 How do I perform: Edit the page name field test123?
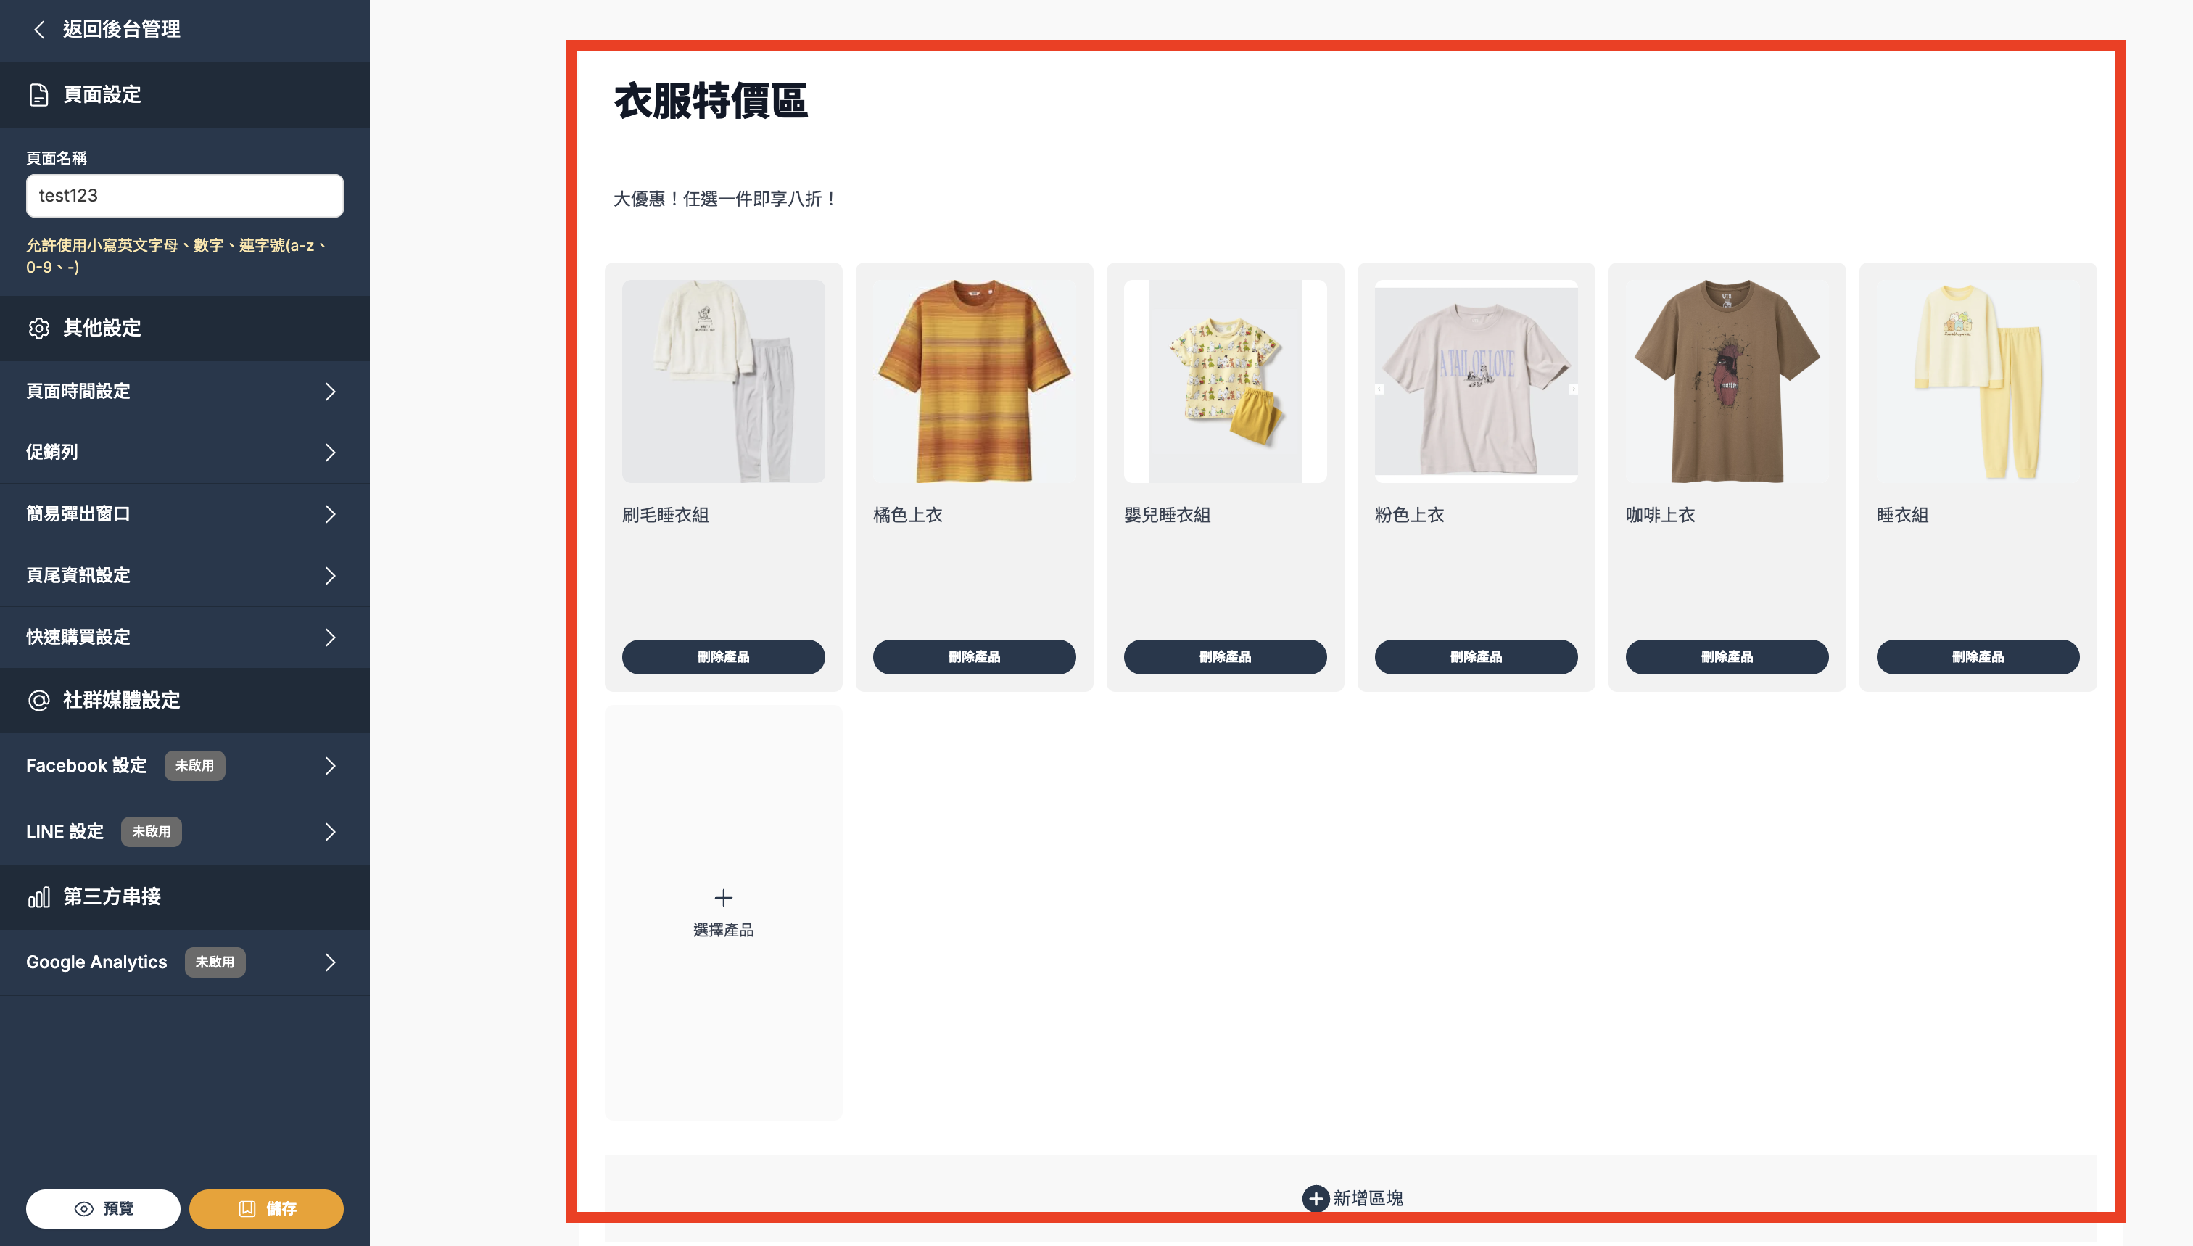185,196
